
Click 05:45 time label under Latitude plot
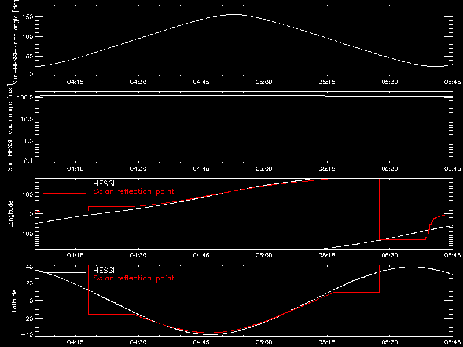(x=453, y=342)
